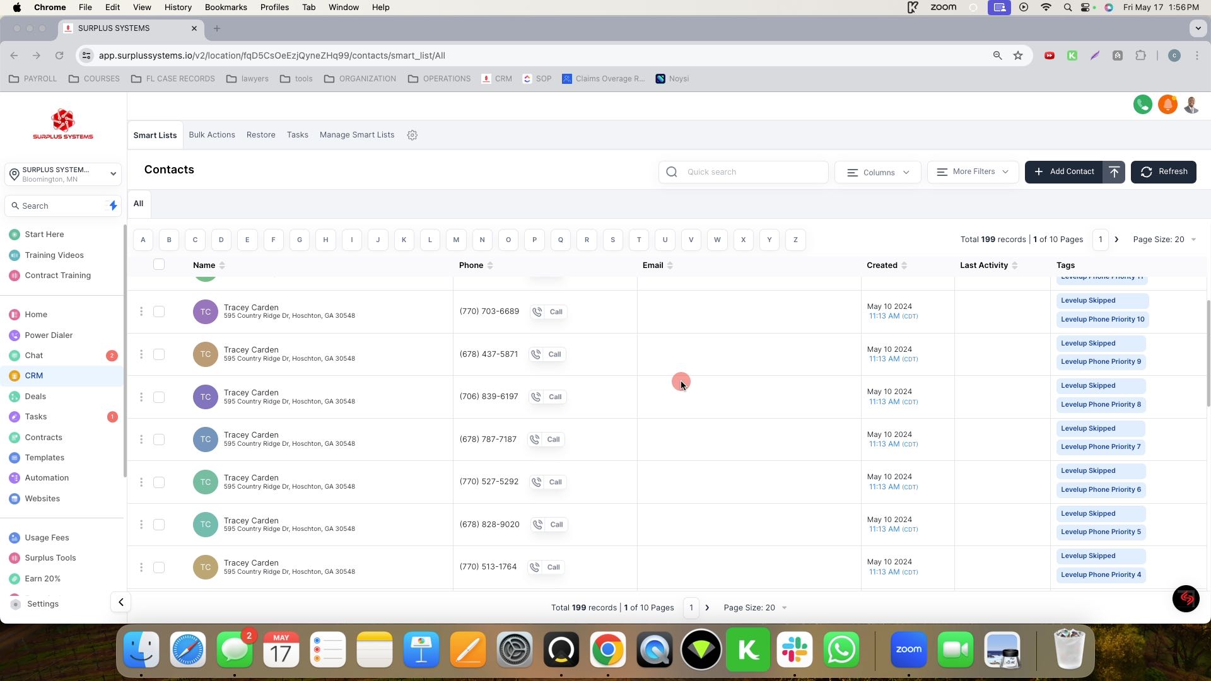The height and width of the screenshot is (681, 1211).
Task: Open the Manage Smart Lists tab
Action: (x=357, y=135)
